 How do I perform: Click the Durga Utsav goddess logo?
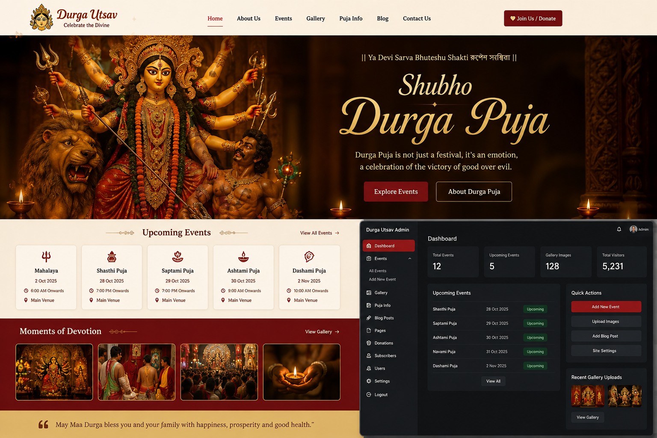pos(41,18)
